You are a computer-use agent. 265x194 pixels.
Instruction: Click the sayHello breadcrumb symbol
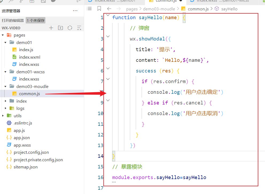pos(229,9)
